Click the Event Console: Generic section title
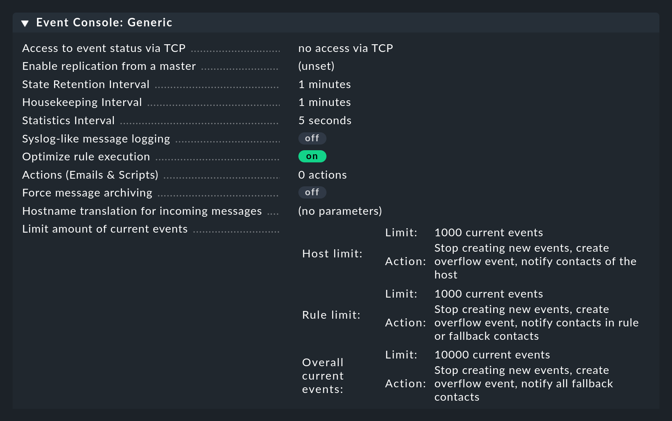672x421 pixels. click(x=104, y=22)
